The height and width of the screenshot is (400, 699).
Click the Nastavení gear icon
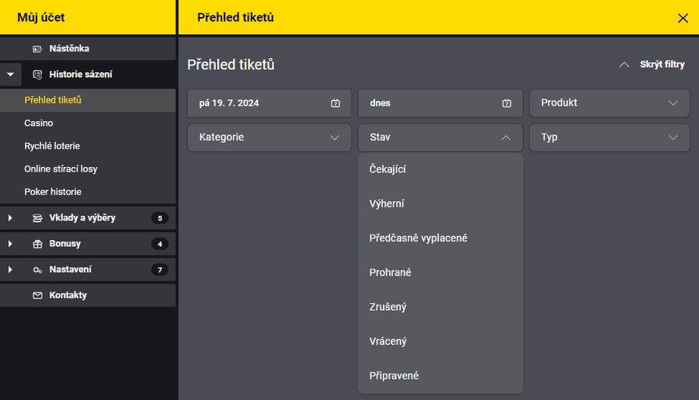click(x=37, y=270)
